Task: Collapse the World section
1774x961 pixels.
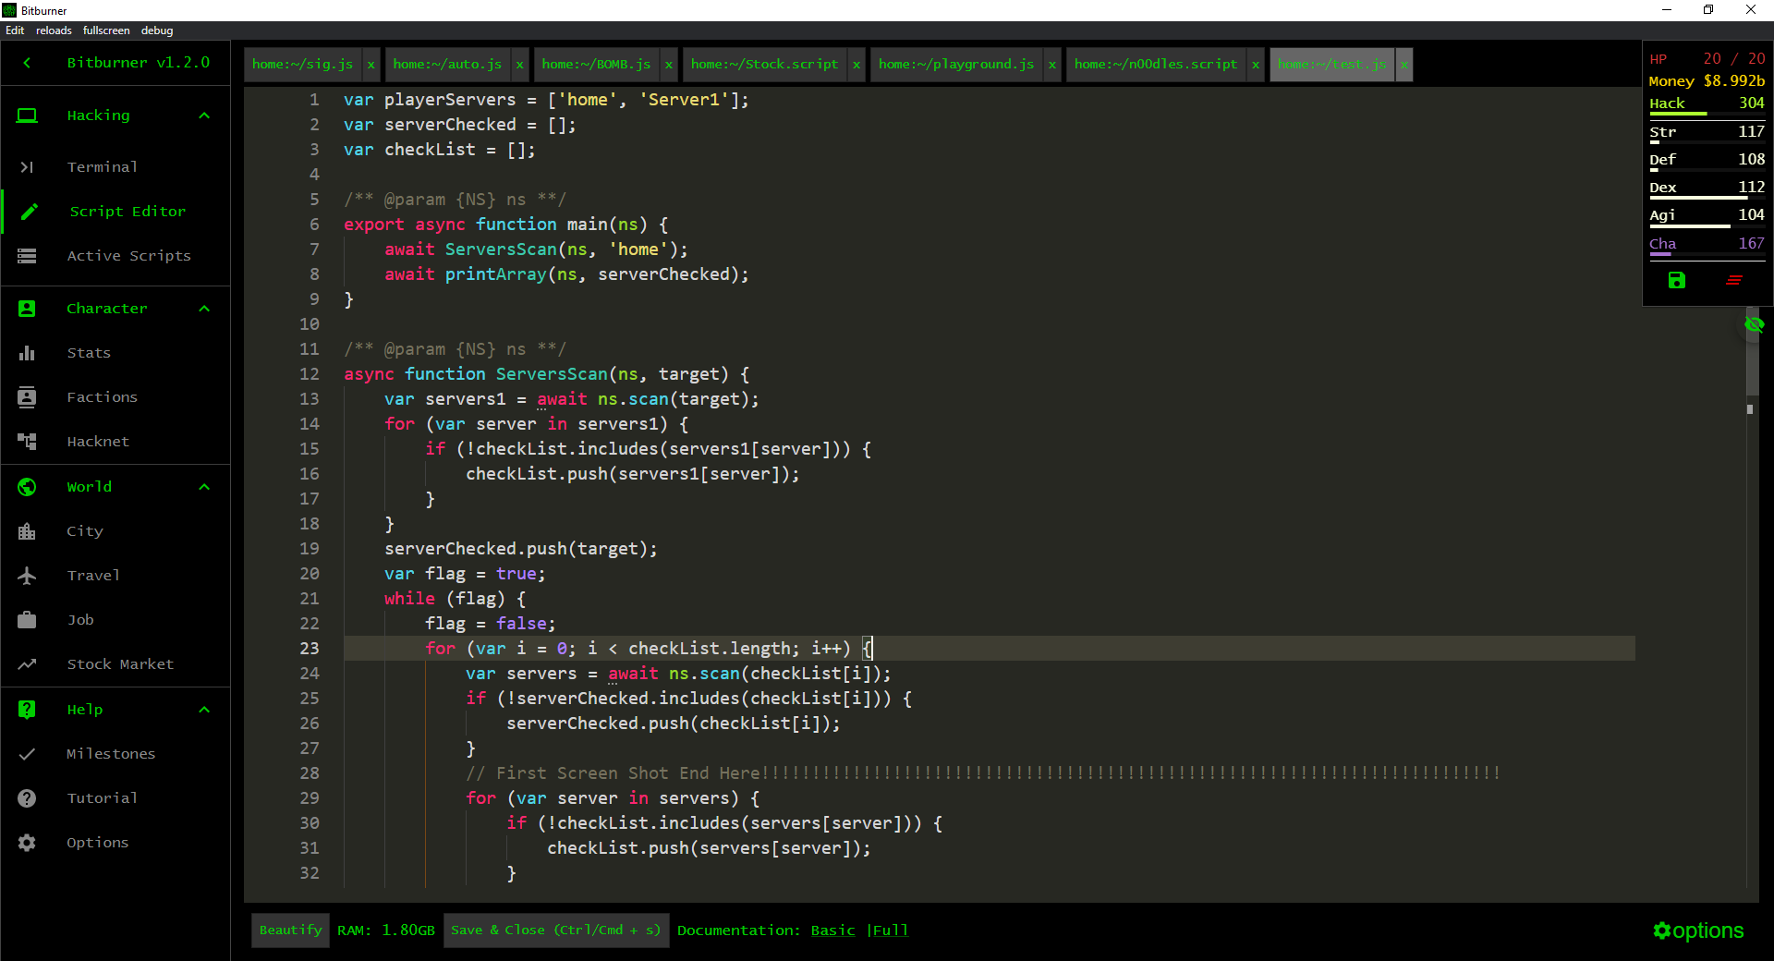Action: (x=204, y=487)
